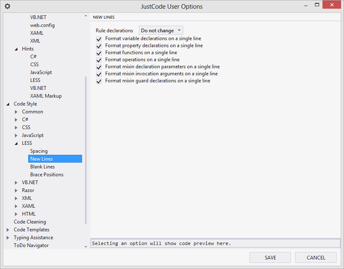This screenshot has width=344, height=269.
Task: Select the Spacing item under LESS
Action: pyautogui.click(x=39, y=151)
